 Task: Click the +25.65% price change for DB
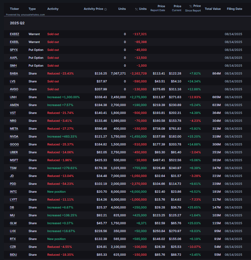pyautogui.click(x=194, y=207)
